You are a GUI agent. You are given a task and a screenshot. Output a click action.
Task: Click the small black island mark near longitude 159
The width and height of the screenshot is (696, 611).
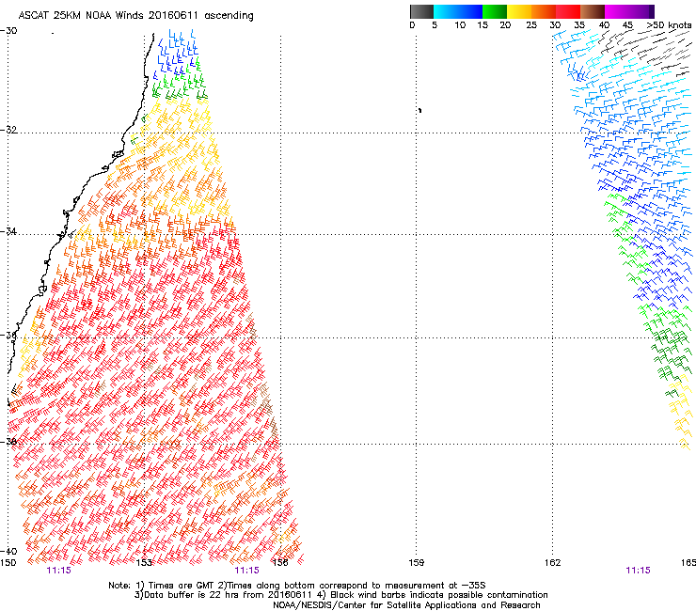tap(419, 110)
